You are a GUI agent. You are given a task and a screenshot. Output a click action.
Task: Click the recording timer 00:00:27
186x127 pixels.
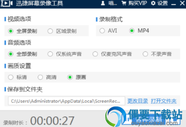[x=52, y=121]
